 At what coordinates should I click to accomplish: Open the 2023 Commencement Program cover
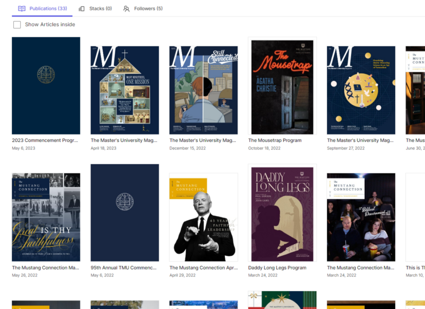point(46,86)
